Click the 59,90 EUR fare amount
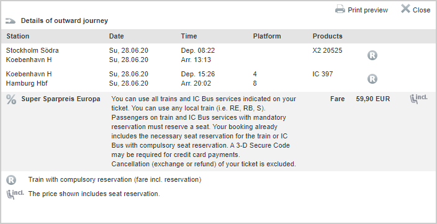This screenshot has width=437, height=224. 373,99
